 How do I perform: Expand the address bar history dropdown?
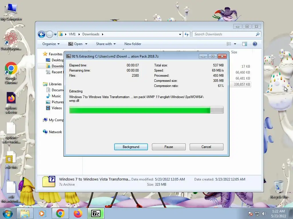point(180,34)
